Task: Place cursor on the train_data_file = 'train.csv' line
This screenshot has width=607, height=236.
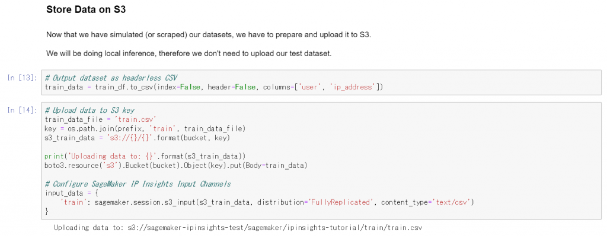Action: click(x=100, y=119)
